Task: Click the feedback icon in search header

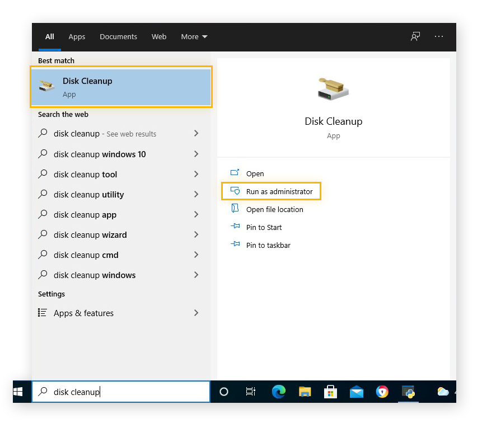Action: coord(415,37)
